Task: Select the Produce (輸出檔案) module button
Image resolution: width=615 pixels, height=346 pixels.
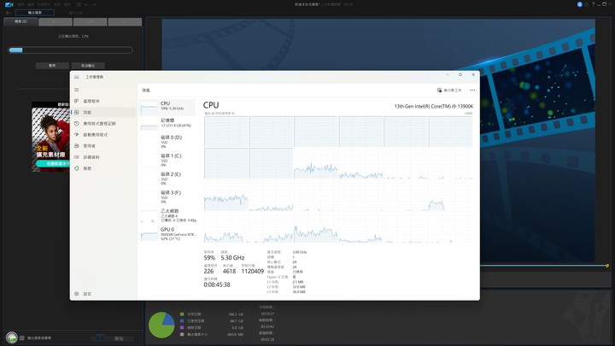Action: pyautogui.click(x=35, y=13)
